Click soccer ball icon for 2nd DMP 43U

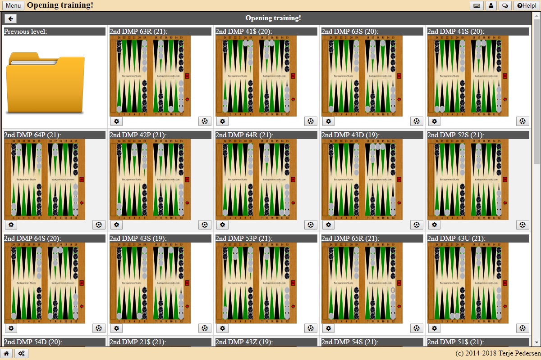point(523,328)
